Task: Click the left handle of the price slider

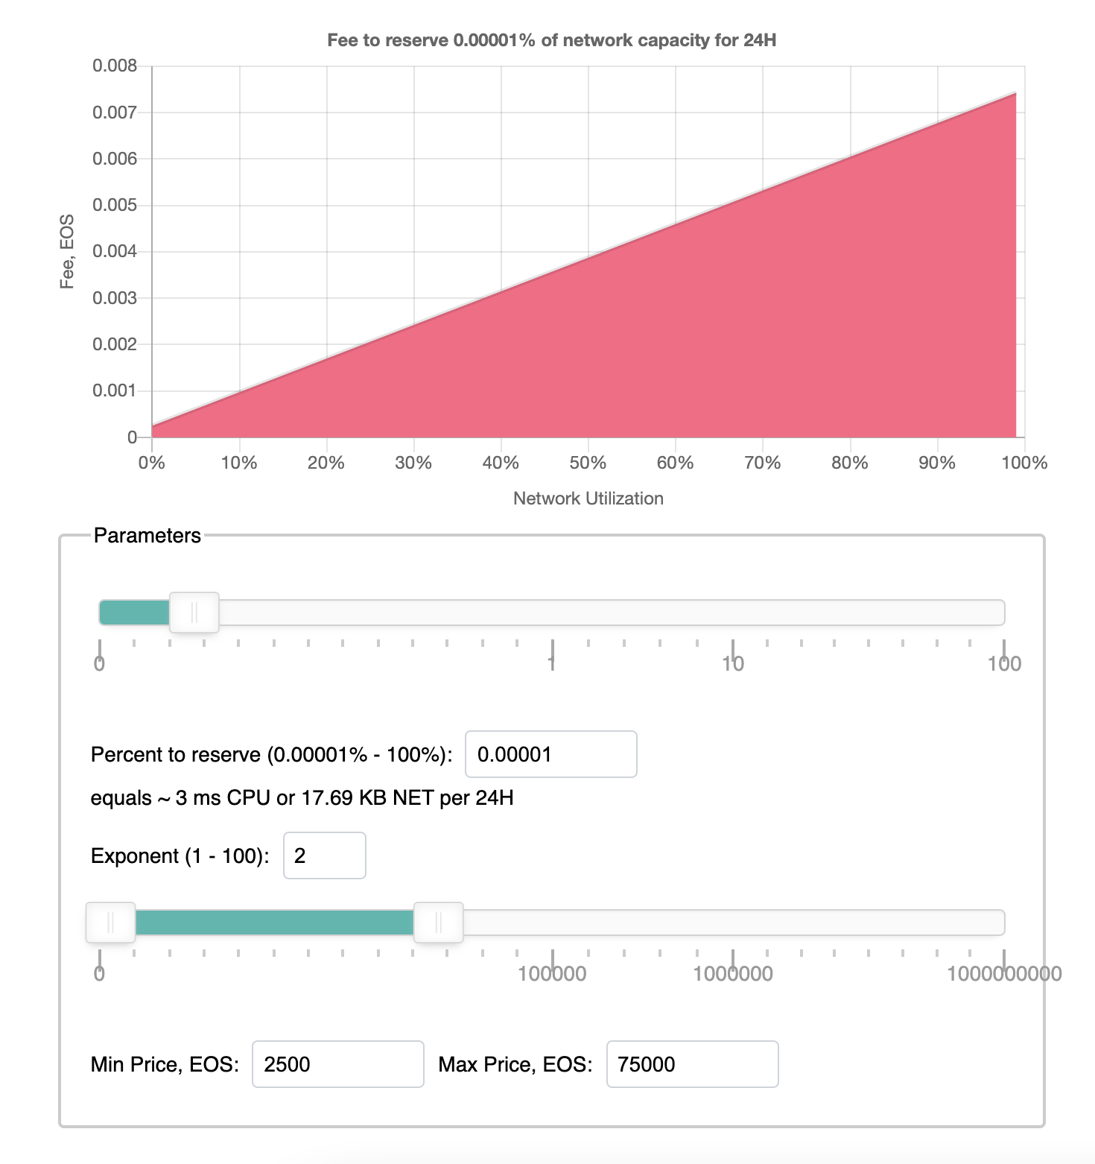Action: [111, 922]
